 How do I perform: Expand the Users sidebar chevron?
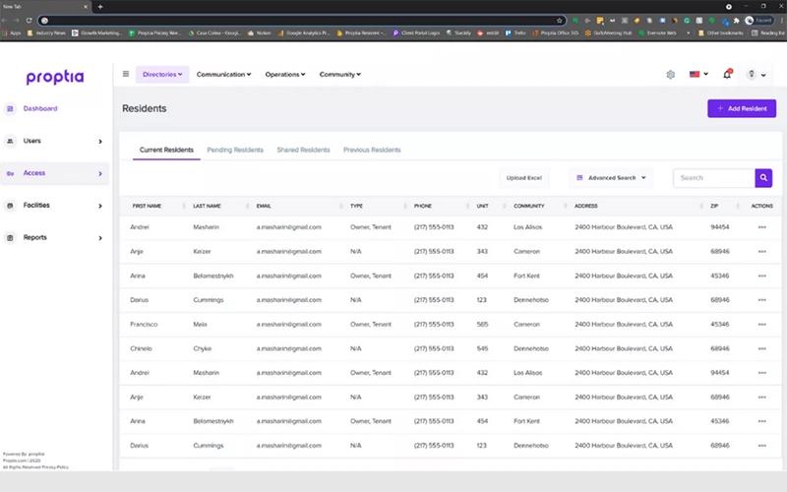100,142
